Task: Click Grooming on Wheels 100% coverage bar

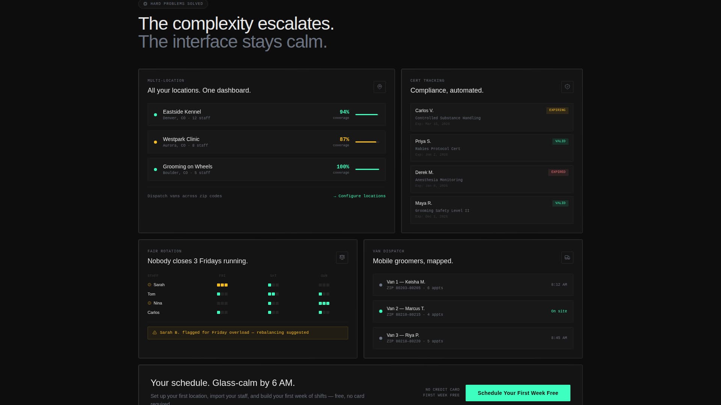Action: pos(367,169)
